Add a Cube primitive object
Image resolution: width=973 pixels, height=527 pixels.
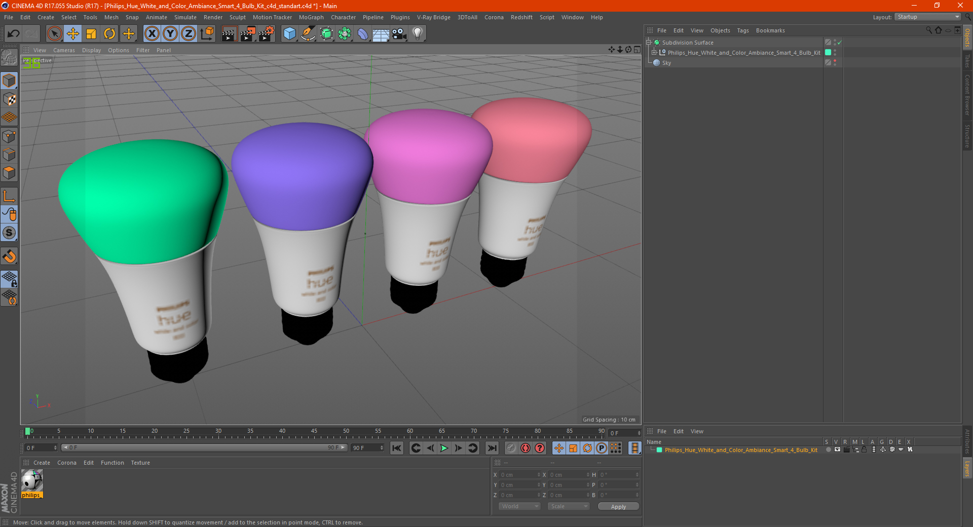tap(289, 34)
